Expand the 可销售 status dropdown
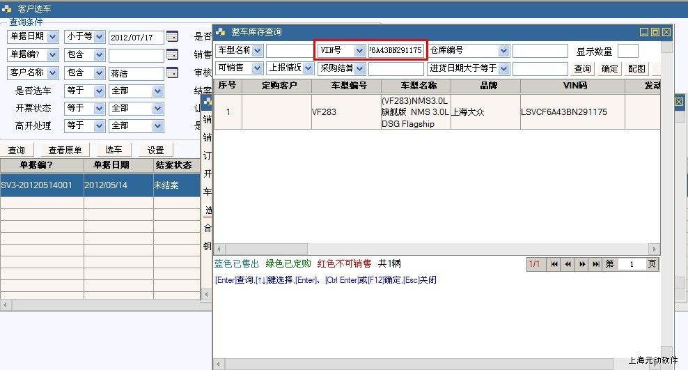This screenshot has height=370, width=688. [x=257, y=68]
